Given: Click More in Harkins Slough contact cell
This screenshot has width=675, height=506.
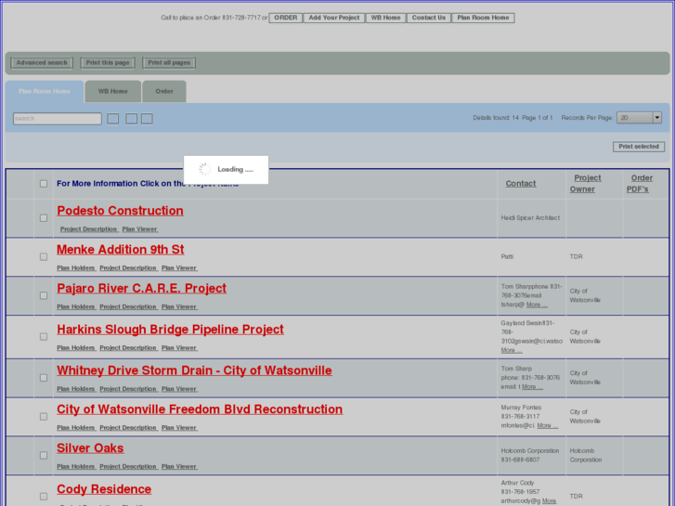Looking at the screenshot, I should pos(512,350).
